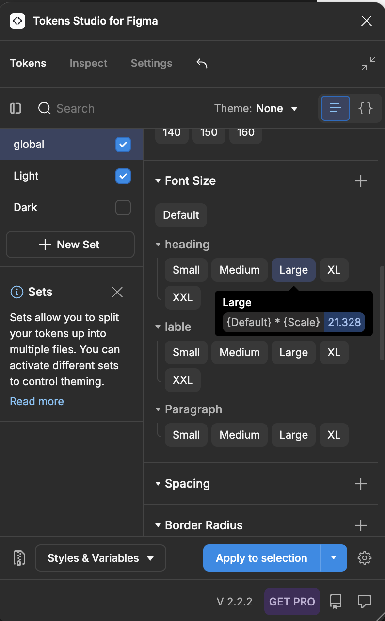Select the Paragraph Small token
The image size is (385, 621).
coord(186,435)
